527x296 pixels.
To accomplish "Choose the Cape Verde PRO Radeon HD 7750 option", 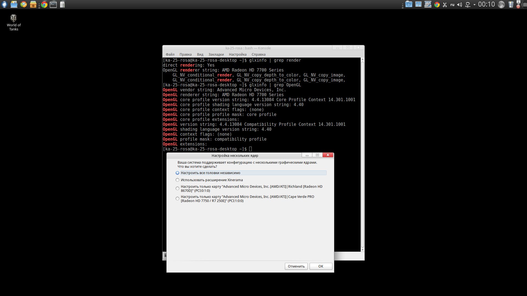I will pos(178,199).
